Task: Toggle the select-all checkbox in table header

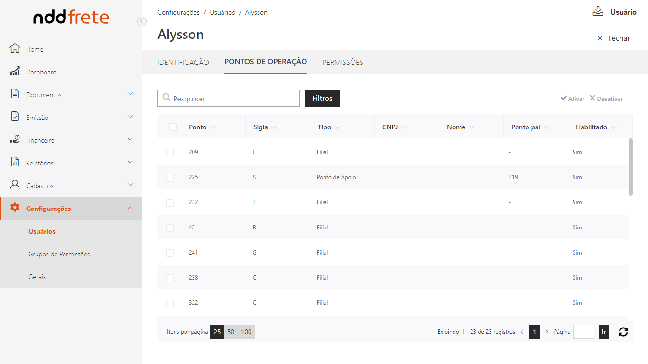Action: [173, 127]
